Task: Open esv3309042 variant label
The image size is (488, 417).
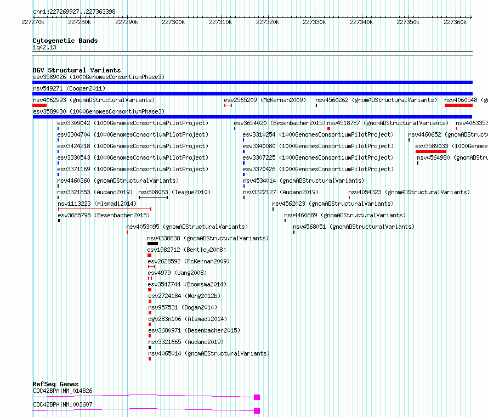Action: pos(133,123)
